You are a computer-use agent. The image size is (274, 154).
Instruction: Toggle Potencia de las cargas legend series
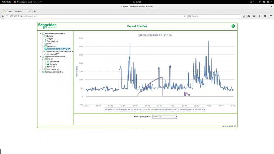(x=116, y=110)
